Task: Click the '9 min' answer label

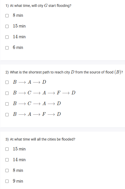Action: coord(18,181)
